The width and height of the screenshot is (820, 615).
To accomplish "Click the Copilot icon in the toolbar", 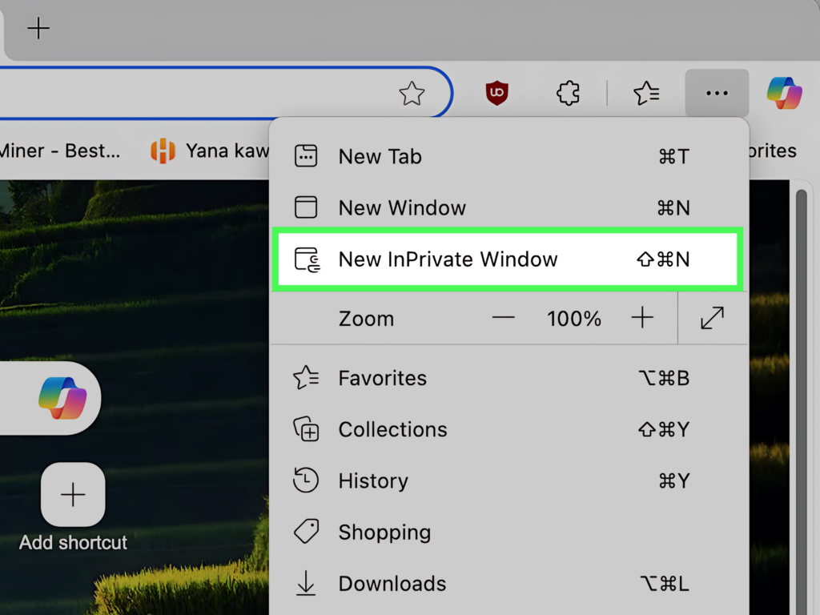I will tap(784, 94).
